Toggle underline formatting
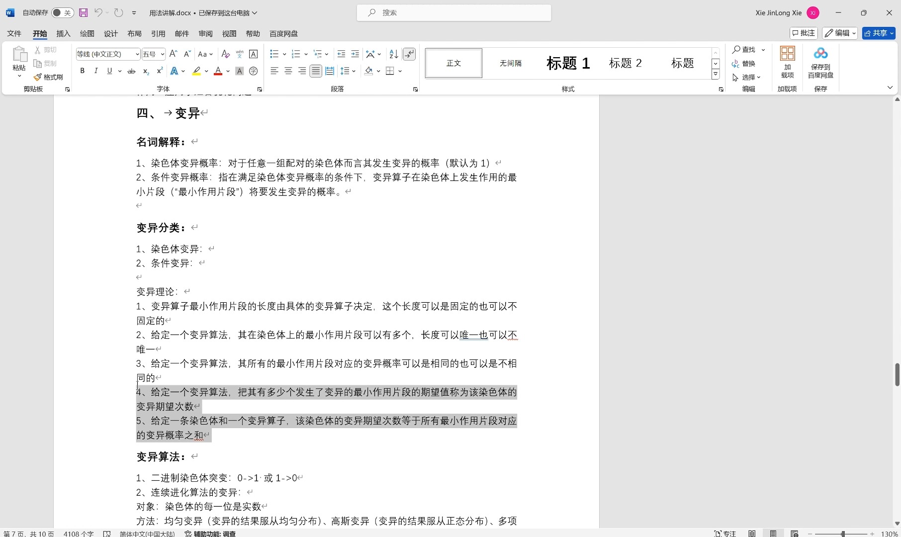 pyautogui.click(x=109, y=71)
